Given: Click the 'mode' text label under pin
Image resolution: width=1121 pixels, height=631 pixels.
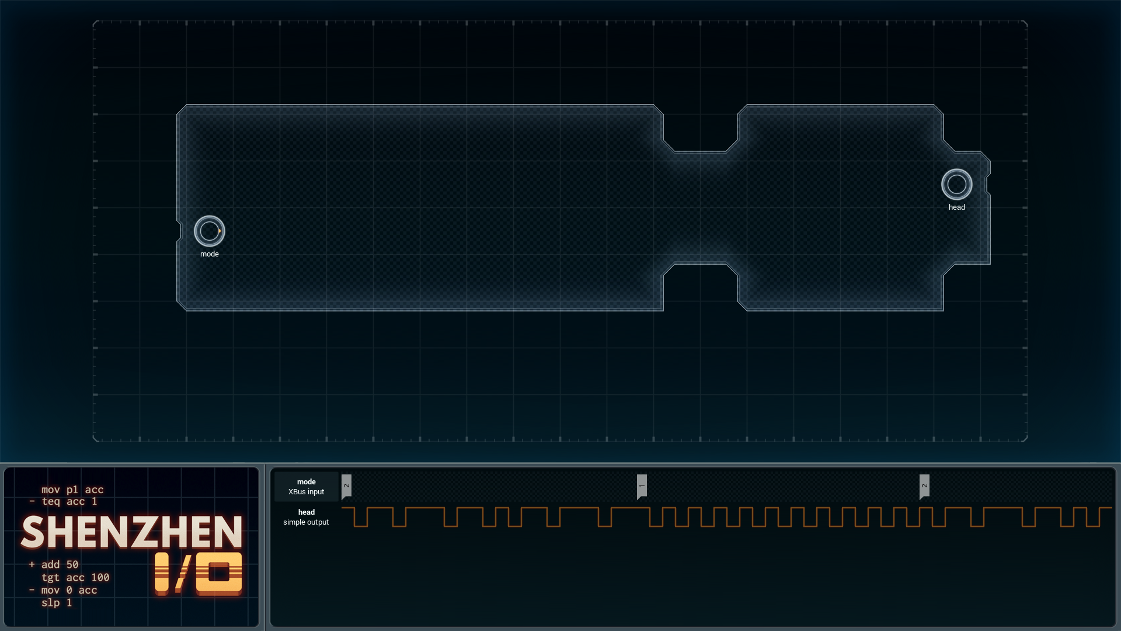Looking at the screenshot, I should (209, 254).
